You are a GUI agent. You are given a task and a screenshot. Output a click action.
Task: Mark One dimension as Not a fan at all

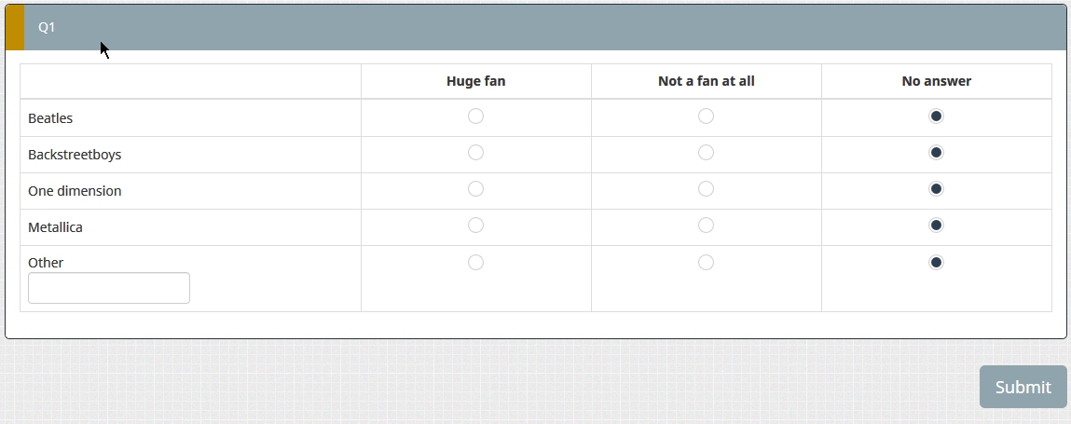706,189
